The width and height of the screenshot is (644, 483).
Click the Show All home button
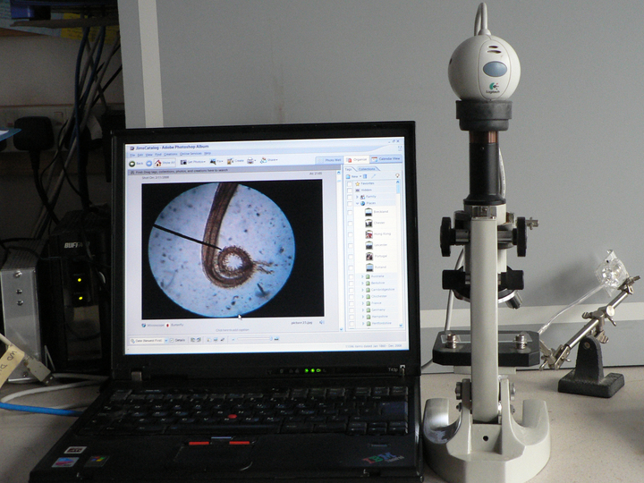(x=165, y=163)
